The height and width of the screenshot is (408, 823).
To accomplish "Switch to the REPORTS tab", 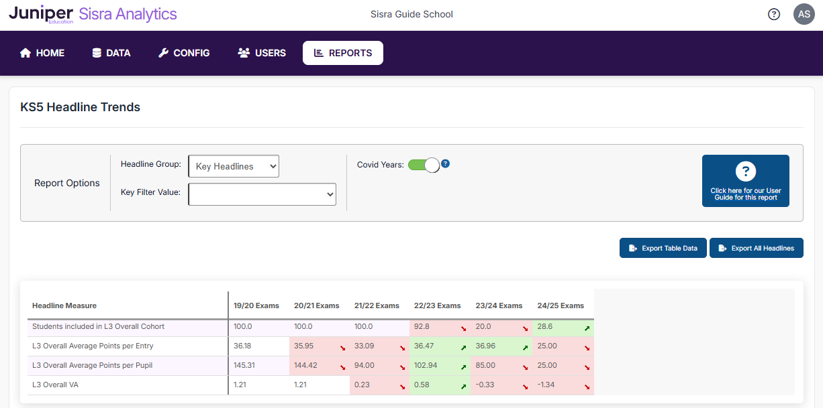I will pyautogui.click(x=343, y=52).
